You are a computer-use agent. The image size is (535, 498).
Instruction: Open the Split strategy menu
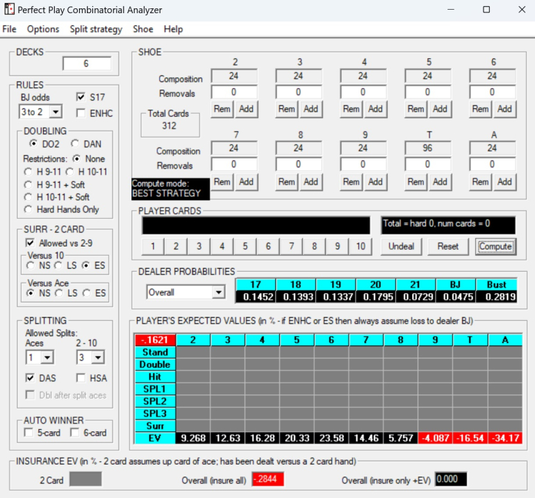[x=96, y=29]
